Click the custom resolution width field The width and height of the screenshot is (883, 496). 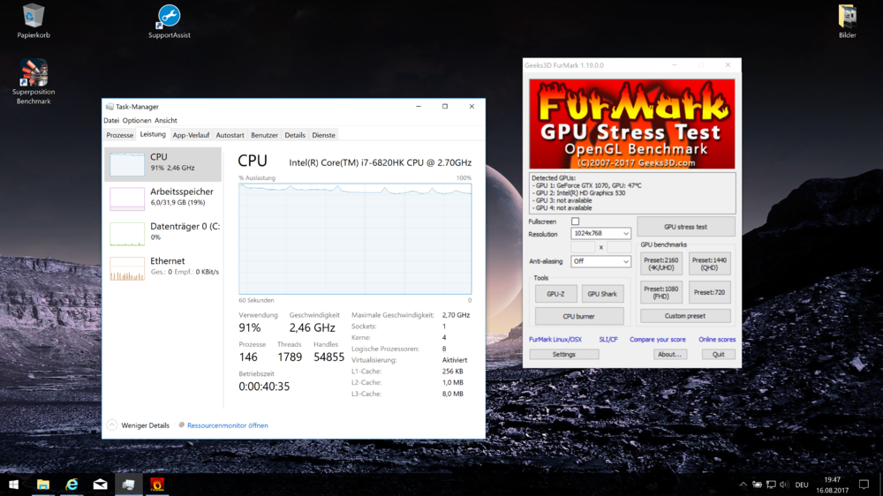tap(584, 247)
